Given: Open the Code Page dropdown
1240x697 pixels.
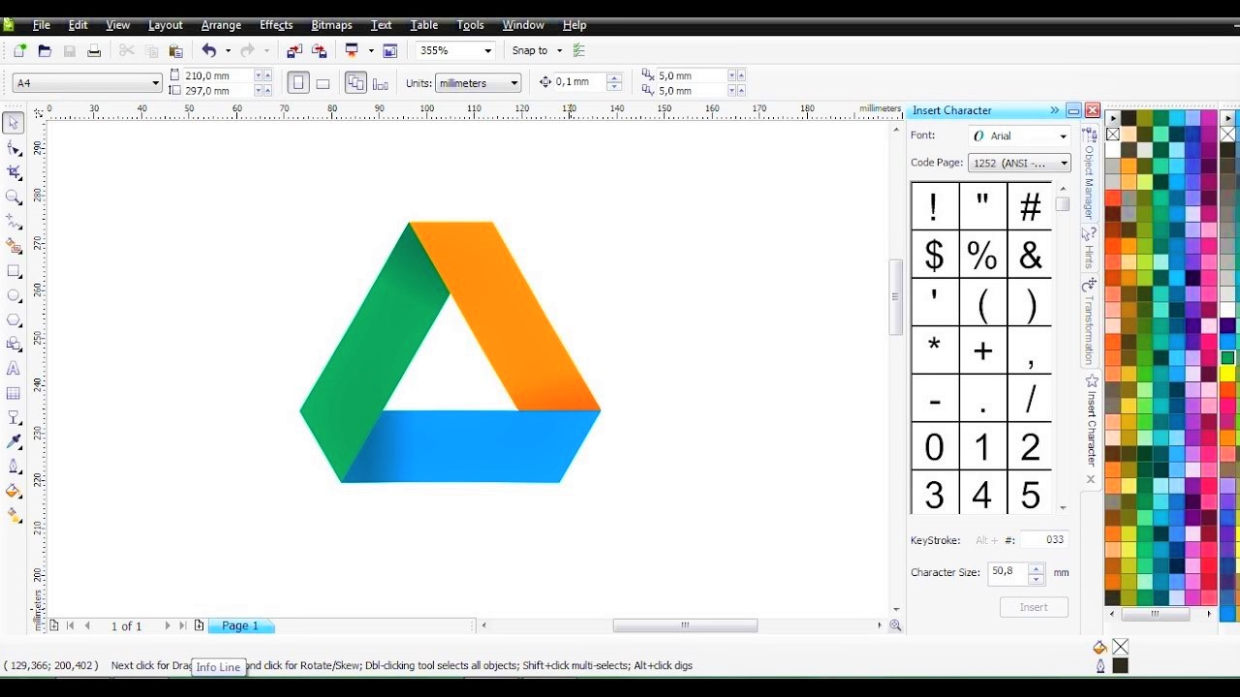Looking at the screenshot, I should (1064, 163).
